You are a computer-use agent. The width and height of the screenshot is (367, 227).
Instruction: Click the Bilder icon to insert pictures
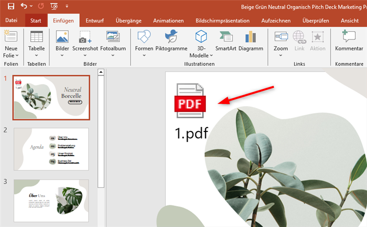pyautogui.click(x=62, y=37)
